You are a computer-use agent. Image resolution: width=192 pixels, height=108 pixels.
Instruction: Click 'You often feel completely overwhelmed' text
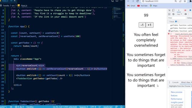146,40
